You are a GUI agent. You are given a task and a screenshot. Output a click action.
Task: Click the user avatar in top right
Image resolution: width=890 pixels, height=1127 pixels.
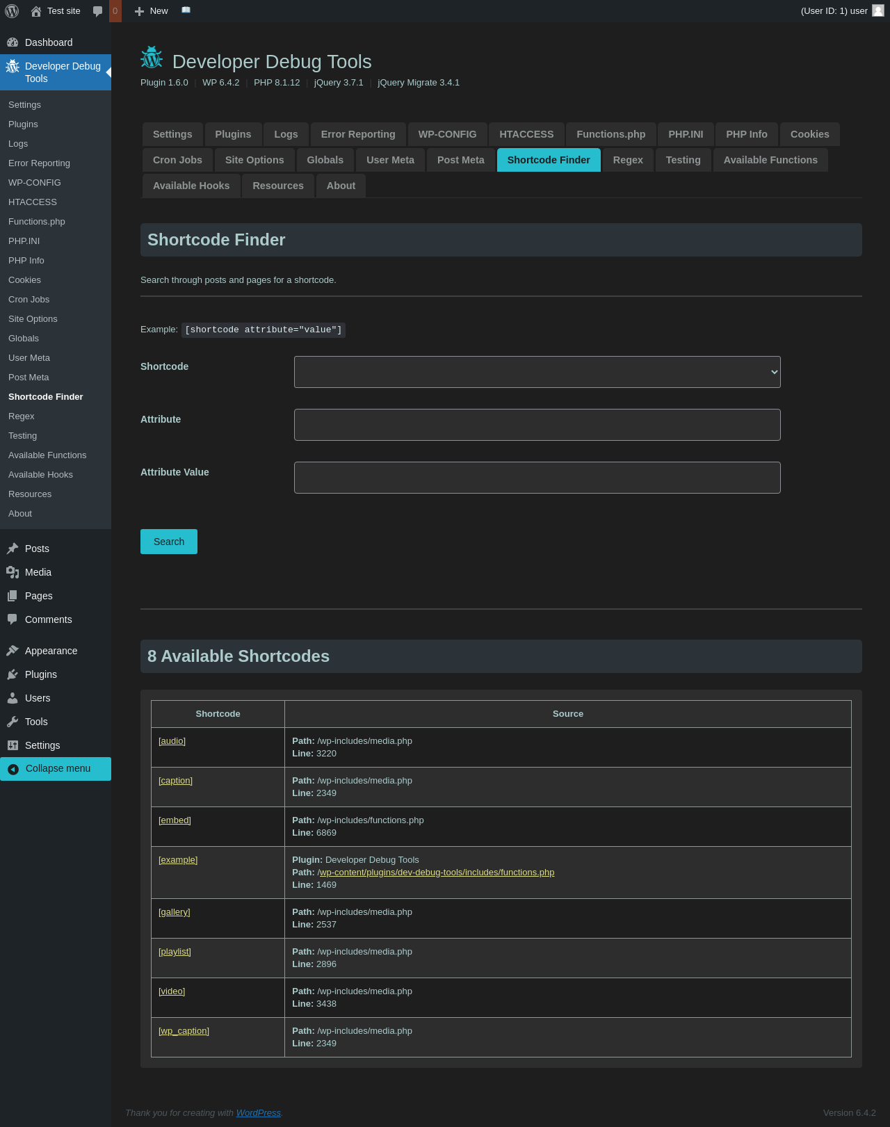(878, 11)
